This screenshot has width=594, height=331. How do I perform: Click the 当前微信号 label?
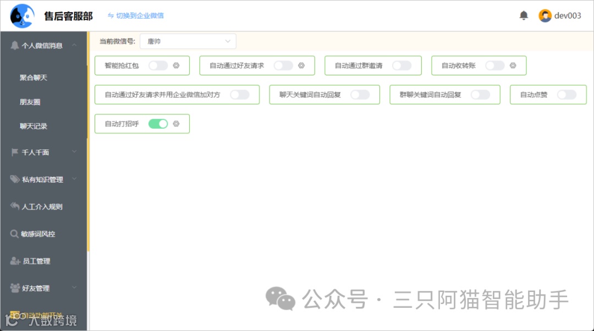(117, 41)
